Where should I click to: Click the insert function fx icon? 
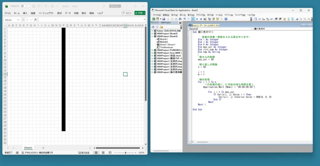point(35,20)
